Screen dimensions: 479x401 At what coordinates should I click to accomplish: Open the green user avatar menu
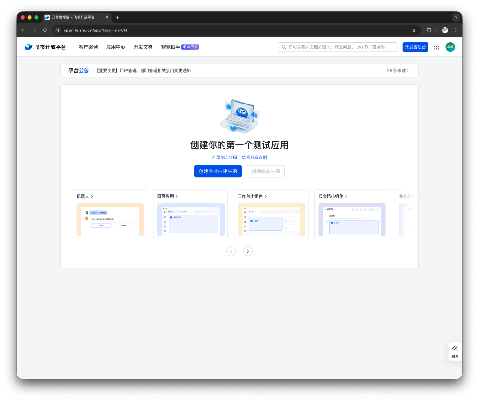coord(450,47)
